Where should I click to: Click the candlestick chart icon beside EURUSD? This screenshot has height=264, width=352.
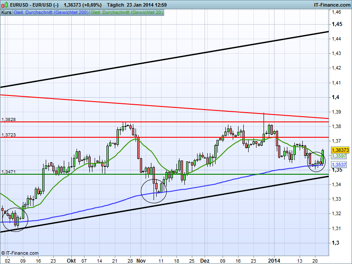[5, 4]
